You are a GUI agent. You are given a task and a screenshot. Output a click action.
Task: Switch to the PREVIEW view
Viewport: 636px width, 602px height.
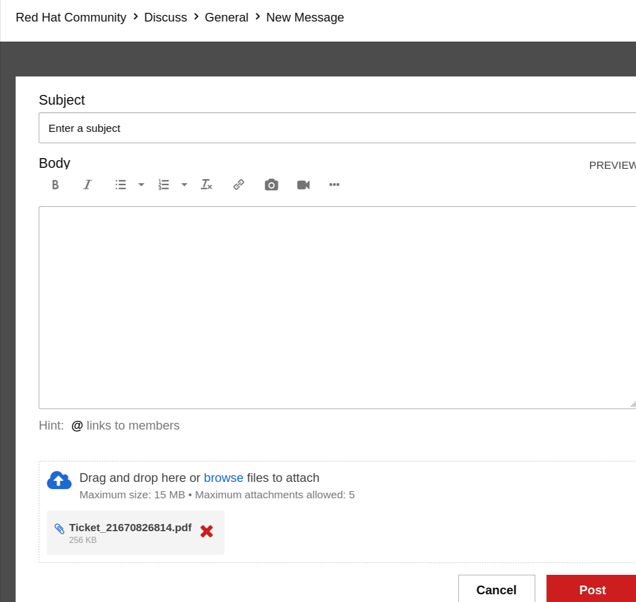click(x=612, y=165)
